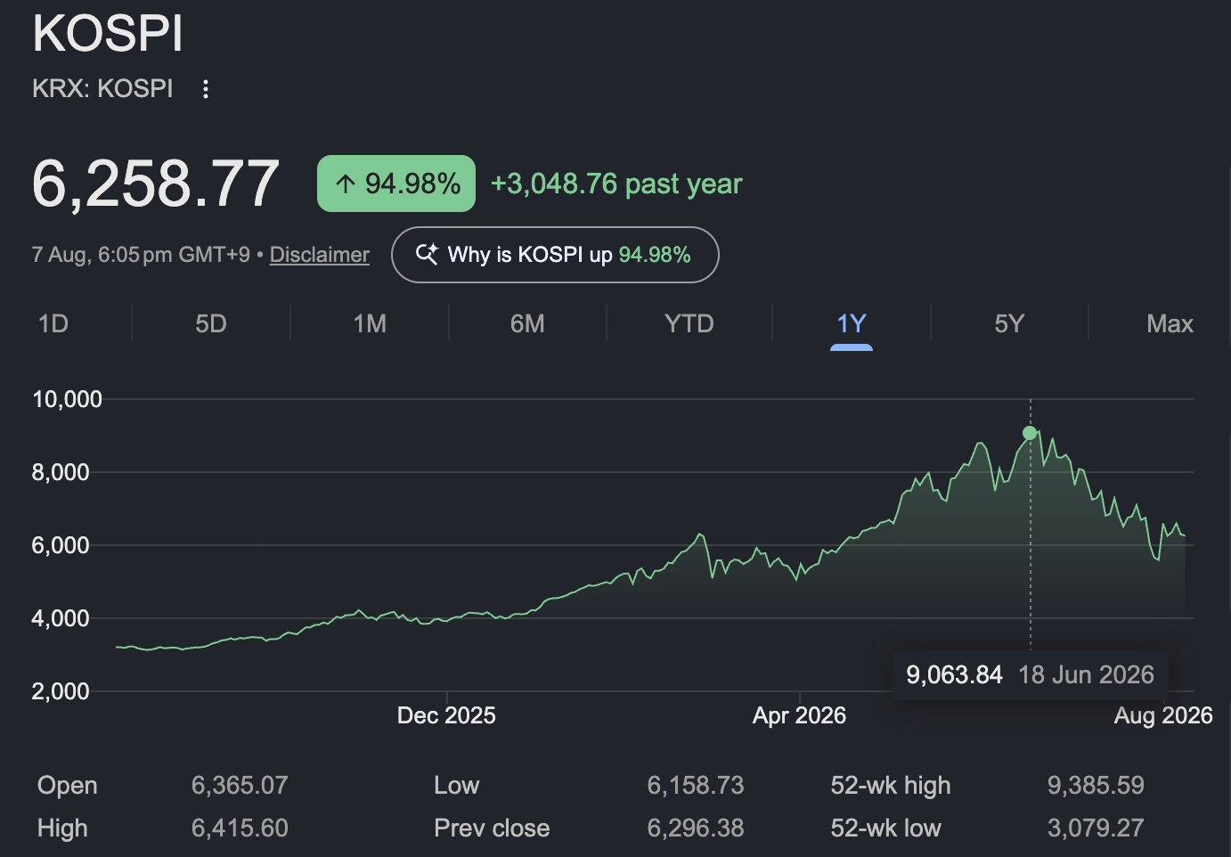Click the 52-wk high label

click(891, 786)
